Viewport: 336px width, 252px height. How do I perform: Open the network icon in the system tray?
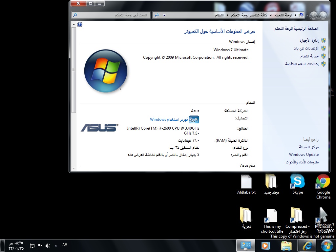pyautogui.click(x=32, y=245)
